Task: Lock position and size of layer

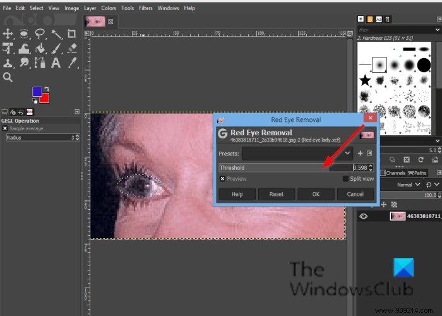Action: tap(384, 205)
